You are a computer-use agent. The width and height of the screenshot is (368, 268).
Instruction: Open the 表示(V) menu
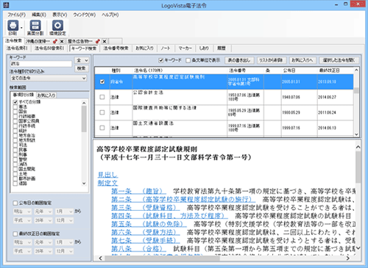pos(60,15)
